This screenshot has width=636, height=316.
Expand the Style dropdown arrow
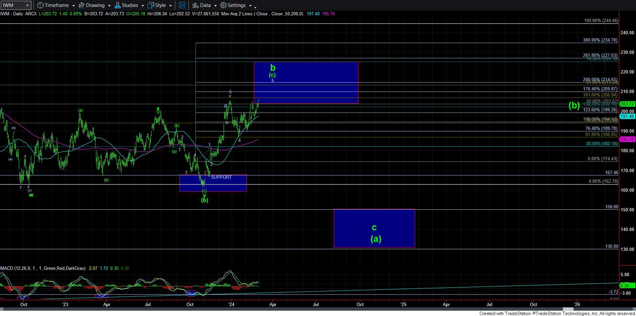(170, 6)
